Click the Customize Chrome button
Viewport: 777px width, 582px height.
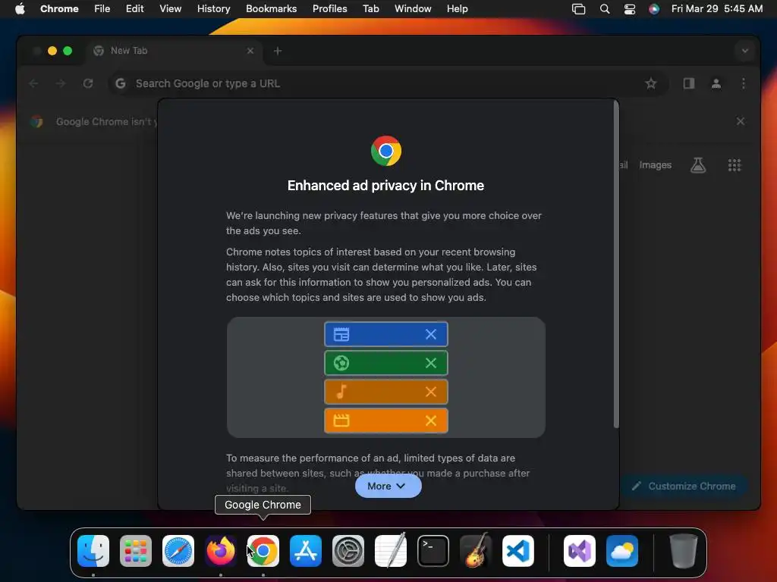coord(684,486)
